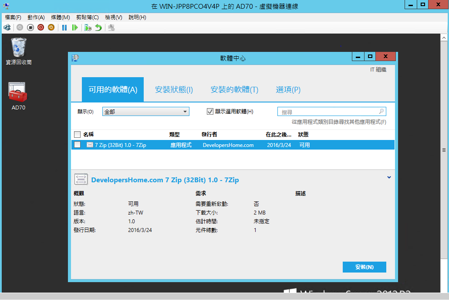Viewport: 449px width, 300px height.
Task: Click the grey Start VM icon
Action: pyautogui.click(x=20, y=27)
